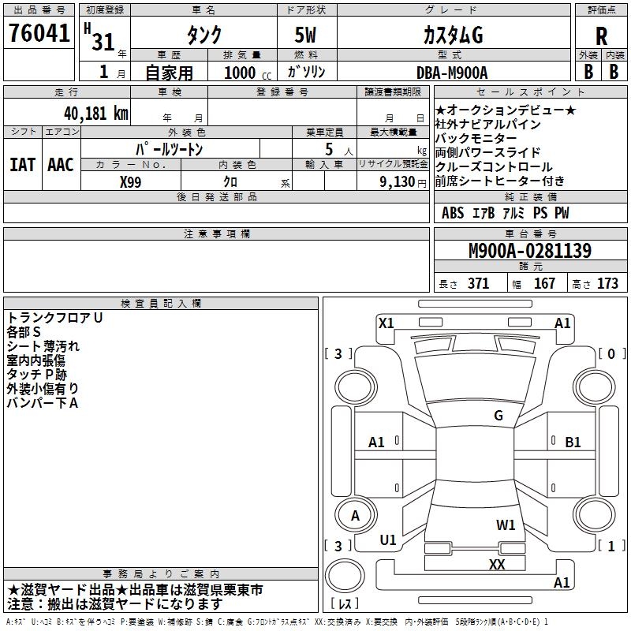This screenshot has height=631, width=631.
Task: Click inspector note 外装小傷有り
Action: [x=43, y=388]
